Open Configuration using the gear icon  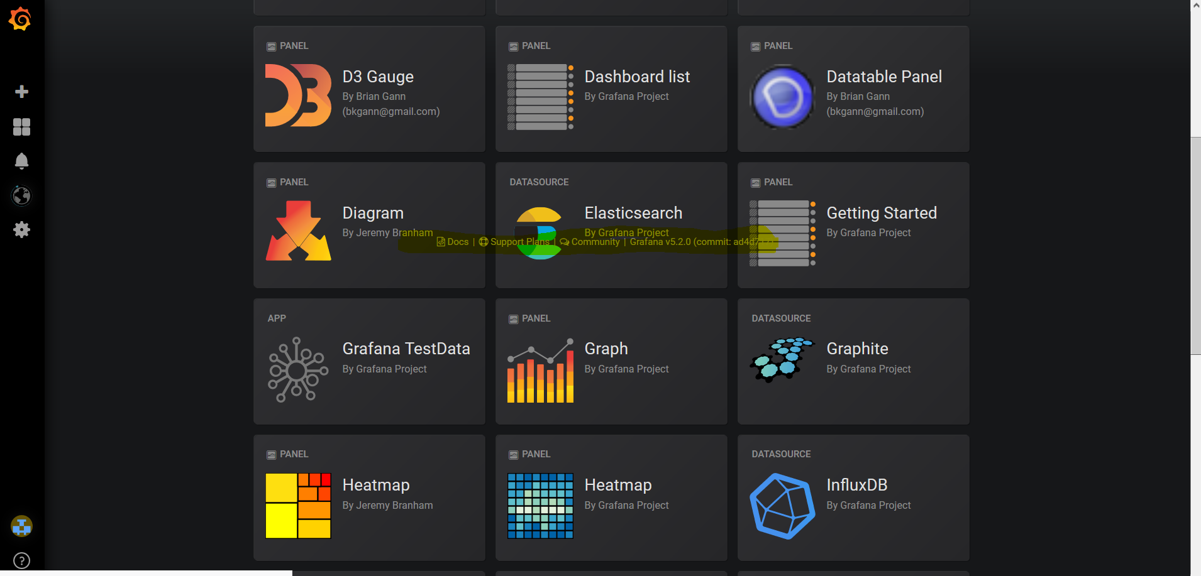click(x=21, y=229)
